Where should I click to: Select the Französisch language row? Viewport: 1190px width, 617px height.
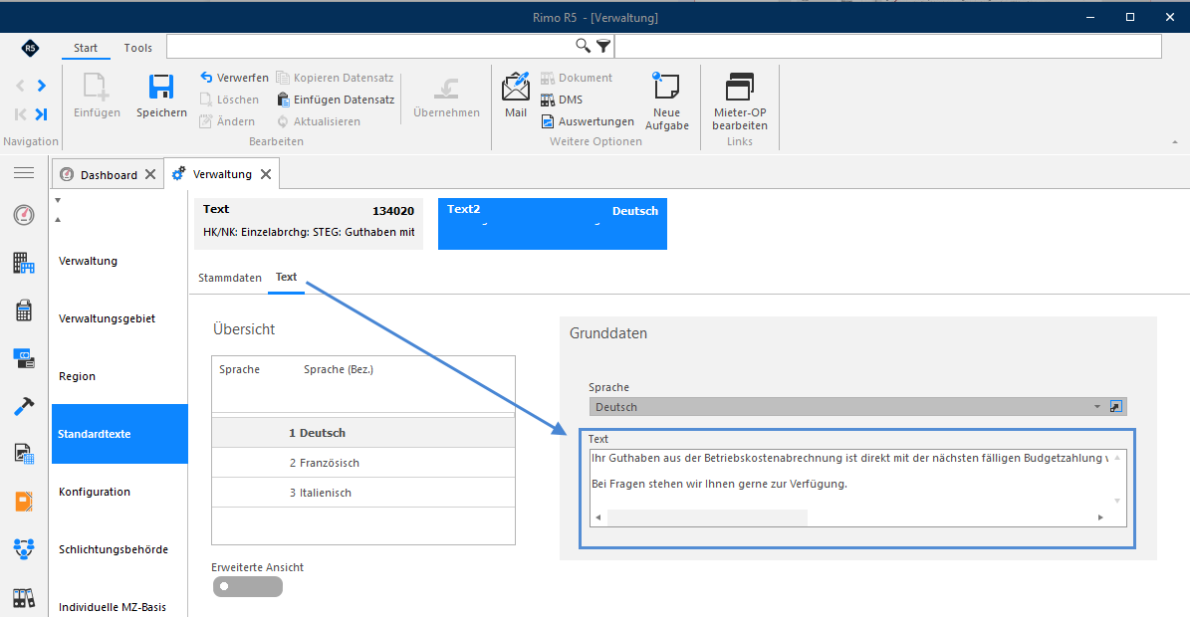(x=363, y=463)
